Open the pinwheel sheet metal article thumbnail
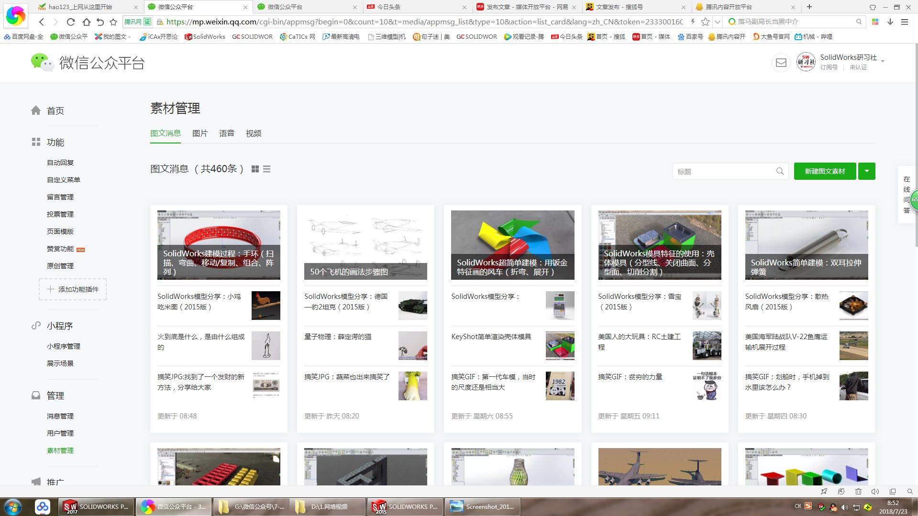 (x=512, y=245)
